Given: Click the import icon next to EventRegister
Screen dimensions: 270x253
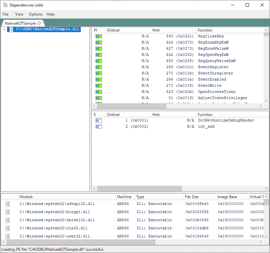Looking at the screenshot, I should pyautogui.click(x=99, y=67).
